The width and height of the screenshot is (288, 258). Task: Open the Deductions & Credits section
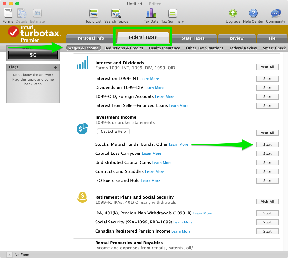(x=124, y=48)
